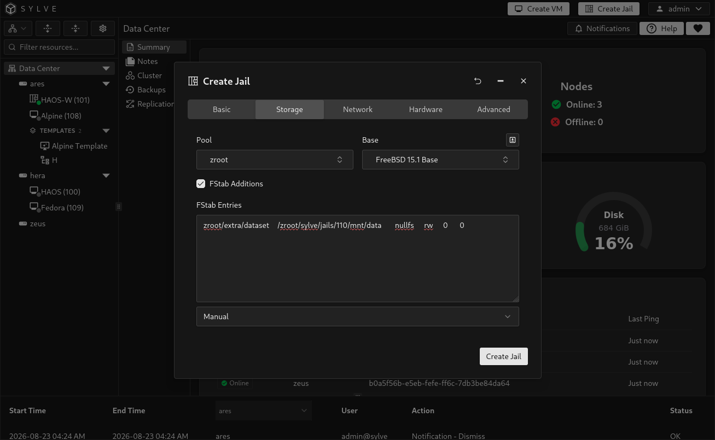The height and width of the screenshot is (440, 715).
Task: Open the sidebar settings gear icon
Action: click(103, 28)
